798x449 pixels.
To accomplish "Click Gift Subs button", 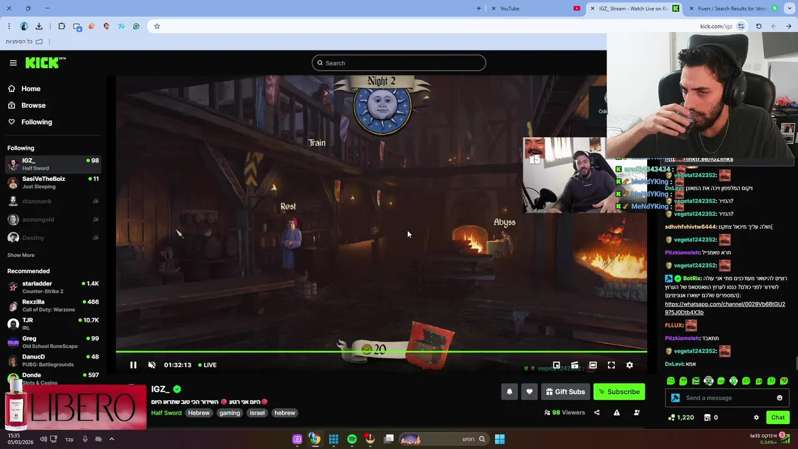I will tap(565, 392).
